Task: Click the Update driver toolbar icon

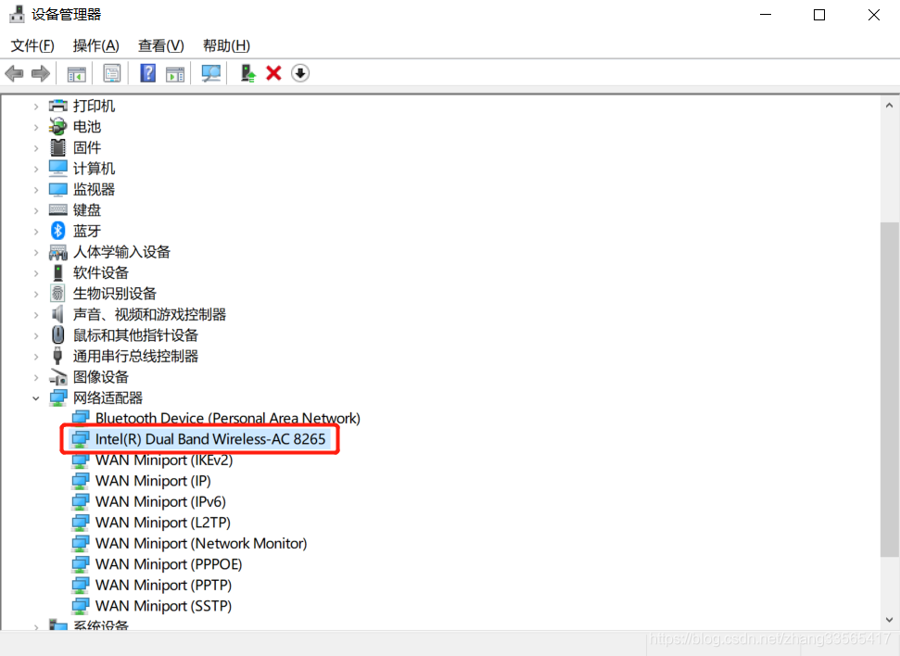Action: tap(247, 73)
